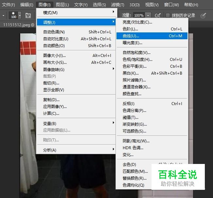Choose 曲线(U)... adjustment
Image resolution: width=213 pixels, height=198 pixels.
[x=152, y=36]
